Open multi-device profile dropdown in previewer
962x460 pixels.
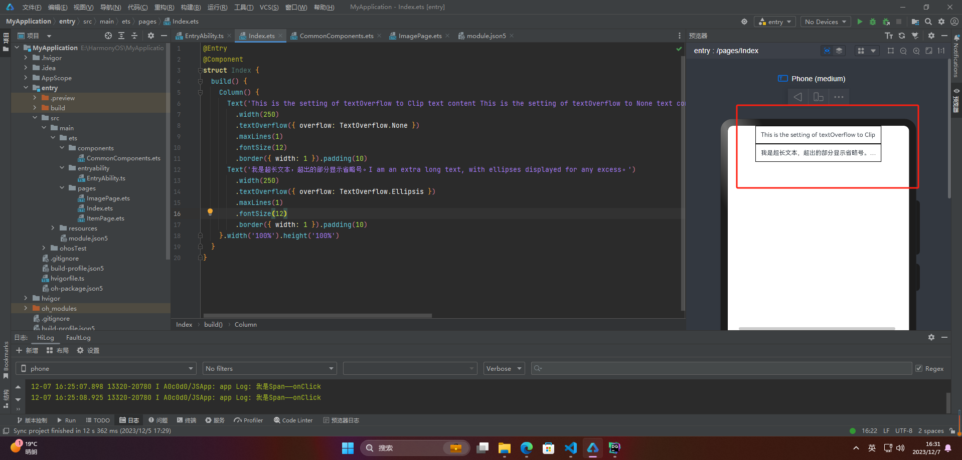867,51
